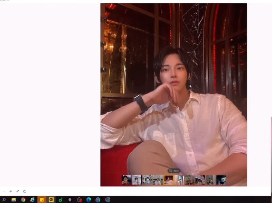Select the second thumbnail in the strip
The image size is (272, 203).
click(137, 180)
